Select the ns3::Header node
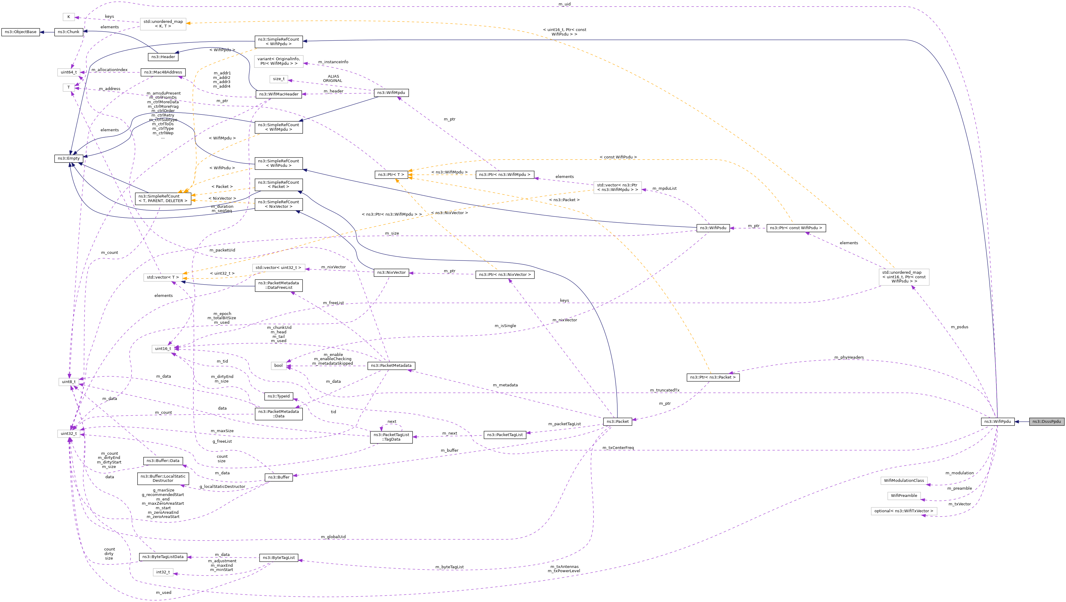 pyautogui.click(x=163, y=57)
